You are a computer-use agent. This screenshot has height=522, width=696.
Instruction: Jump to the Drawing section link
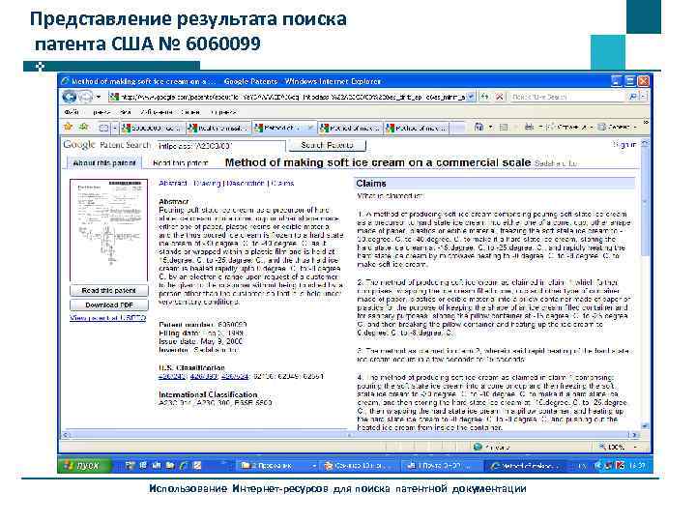point(207,183)
